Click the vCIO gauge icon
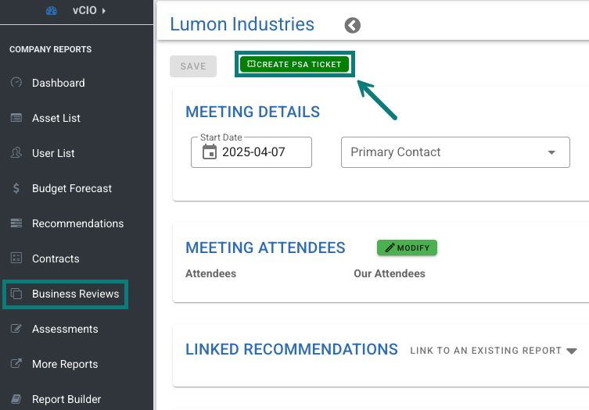 (x=52, y=11)
